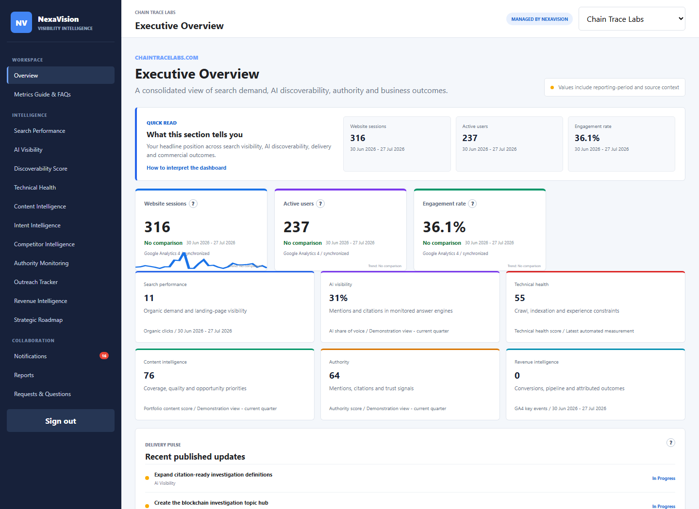Open Engagement rate help question-mark icon

tap(472, 204)
